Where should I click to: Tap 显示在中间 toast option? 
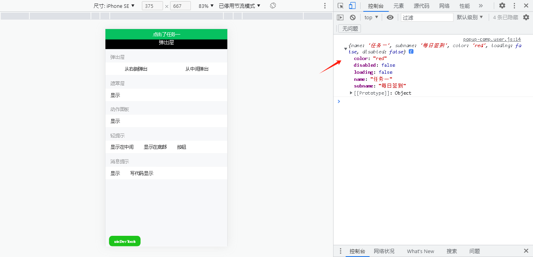click(122, 147)
